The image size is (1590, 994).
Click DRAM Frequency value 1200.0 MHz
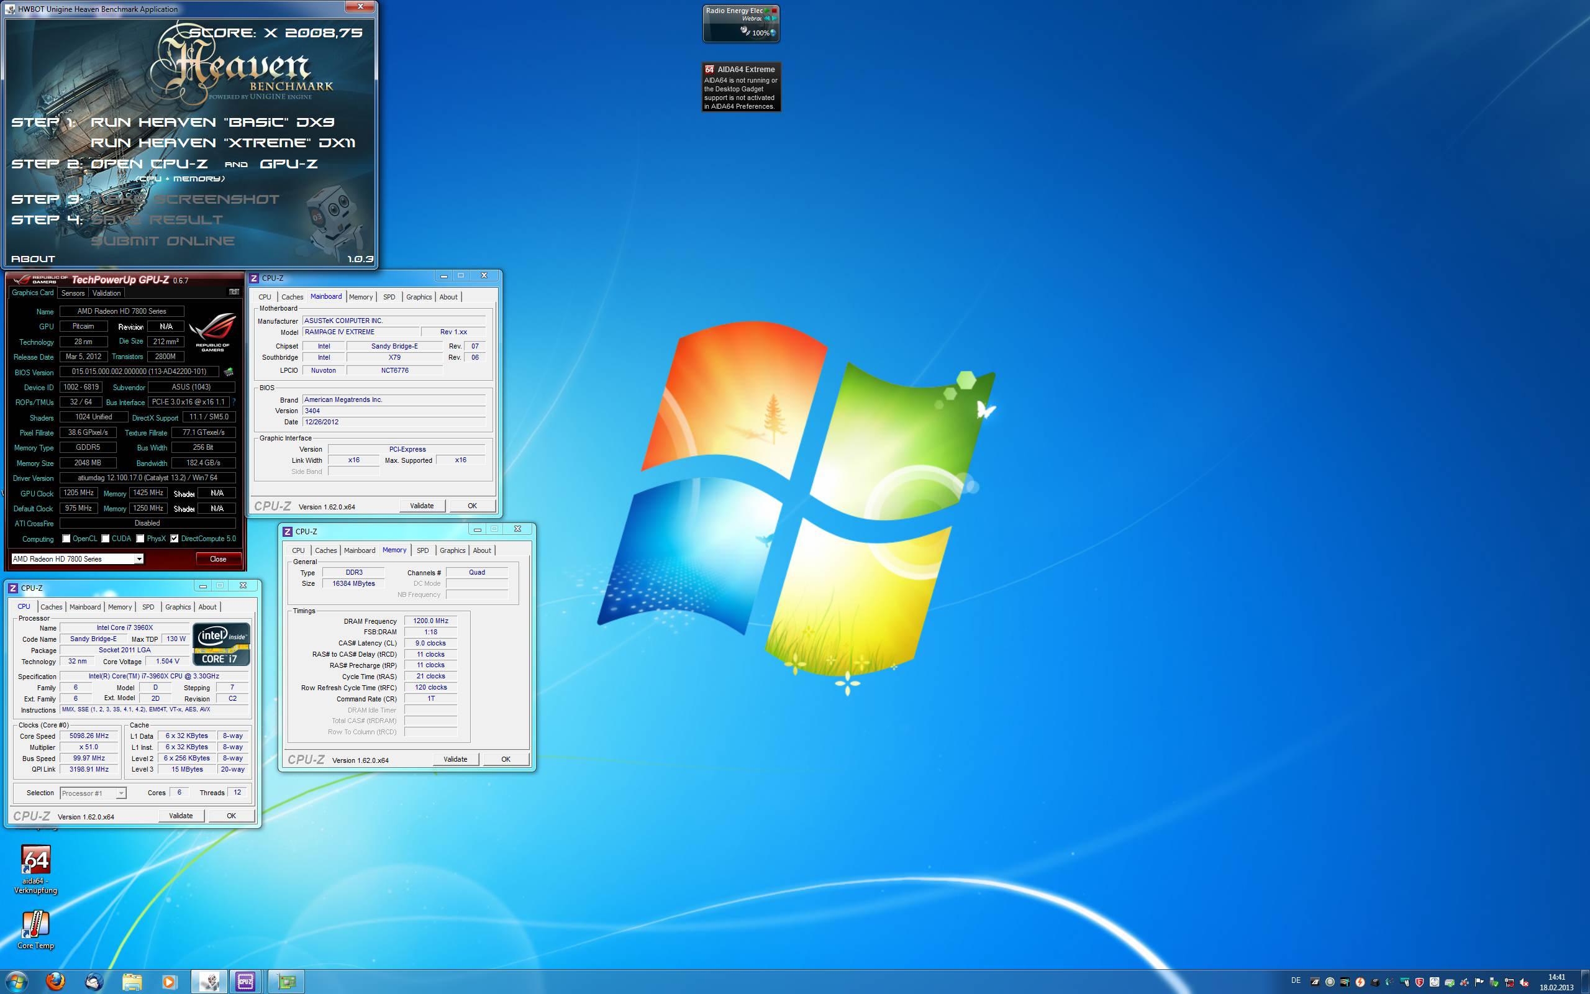click(x=430, y=621)
